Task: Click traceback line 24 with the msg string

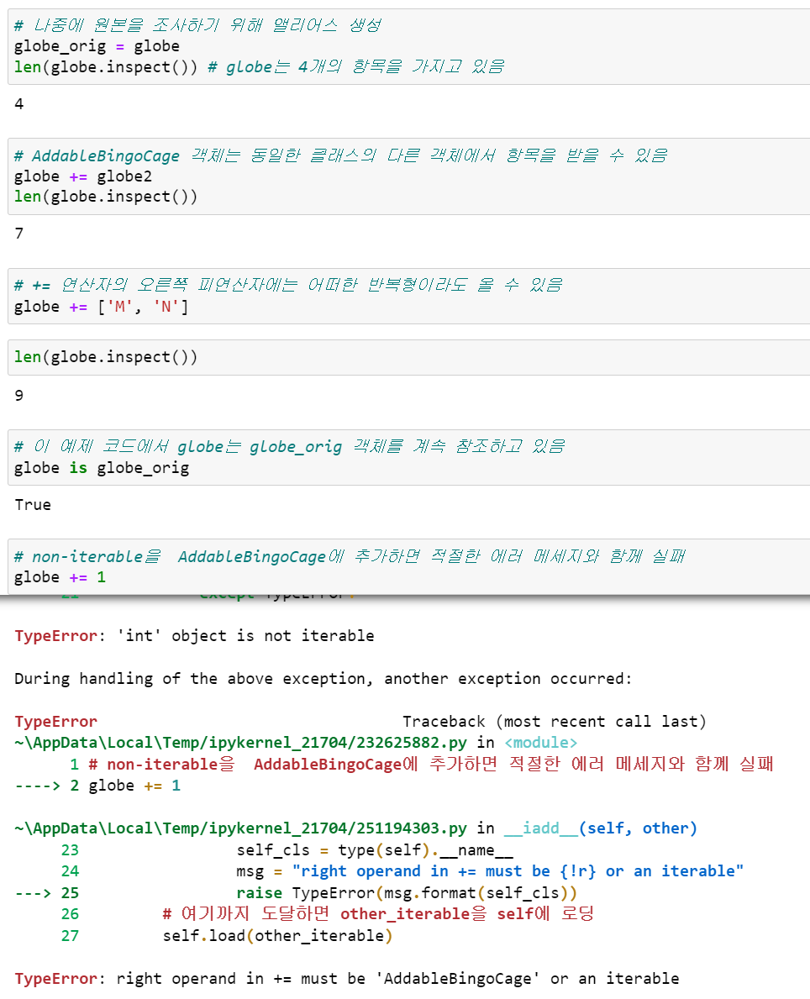Action: point(402,871)
